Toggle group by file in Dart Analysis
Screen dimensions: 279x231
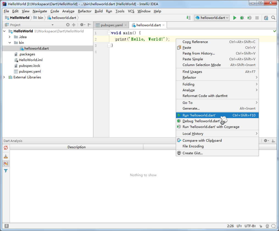click(x=6, y=164)
